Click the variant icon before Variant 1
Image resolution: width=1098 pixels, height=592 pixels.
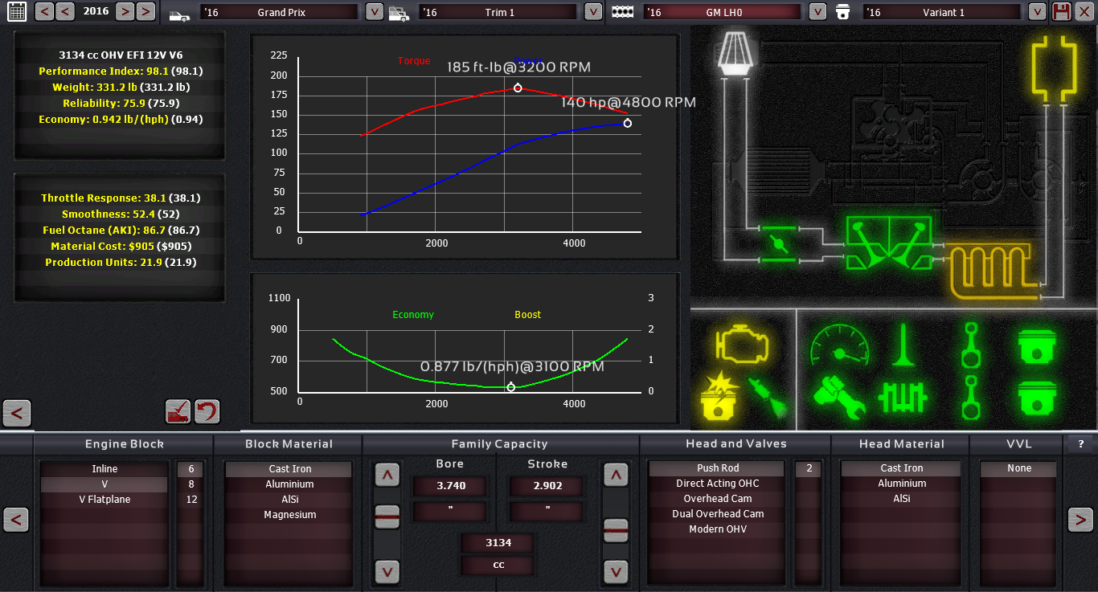(x=843, y=12)
